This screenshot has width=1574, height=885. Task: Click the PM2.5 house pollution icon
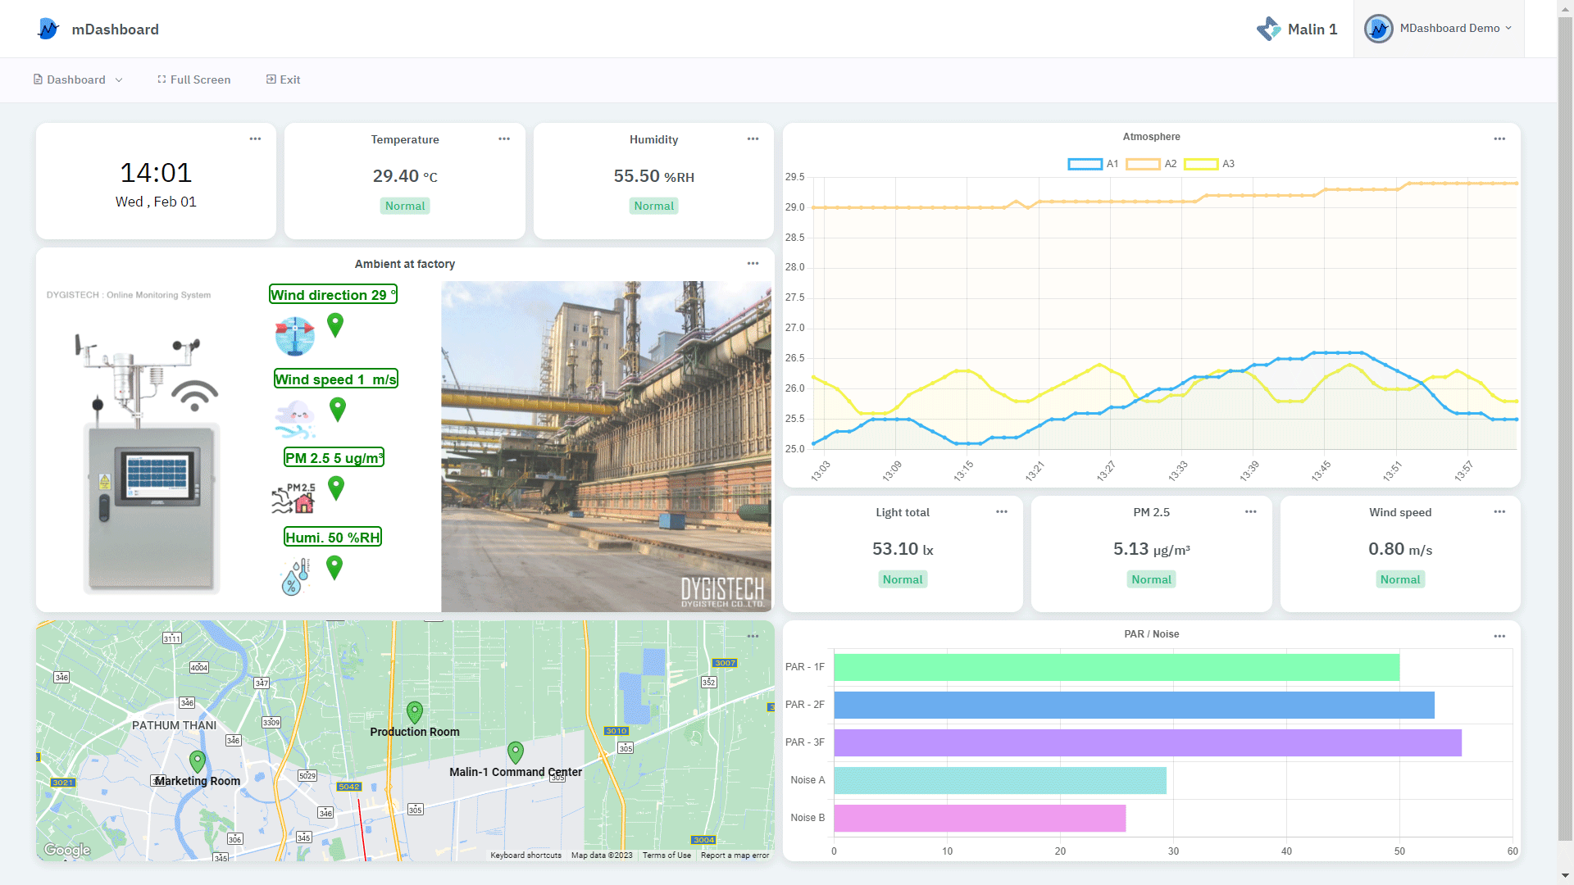click(294, 498)
